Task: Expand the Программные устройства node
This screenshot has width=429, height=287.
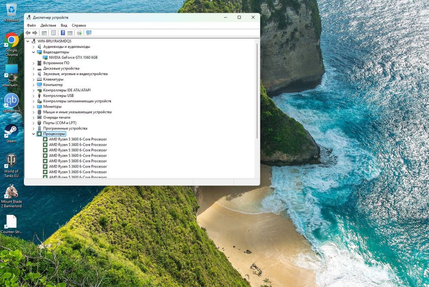Action: [x=33, y=129]
